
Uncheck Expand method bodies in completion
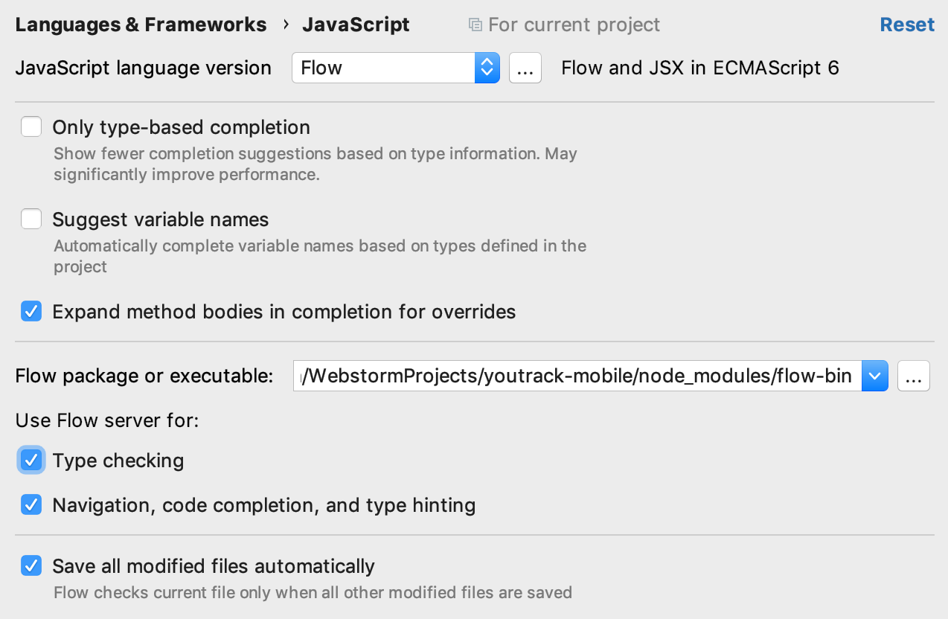[x=31, y=311]
